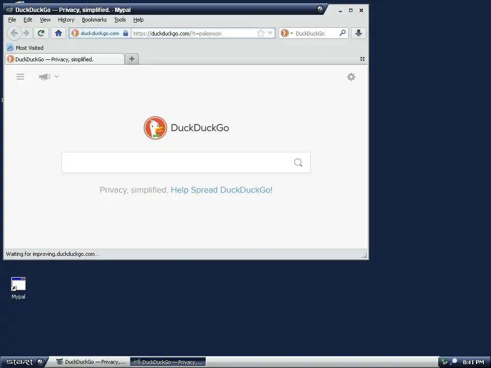Viewport: 491px width, 368px height.
Task: Show all tabs grid icon
Action: (362, 59)
